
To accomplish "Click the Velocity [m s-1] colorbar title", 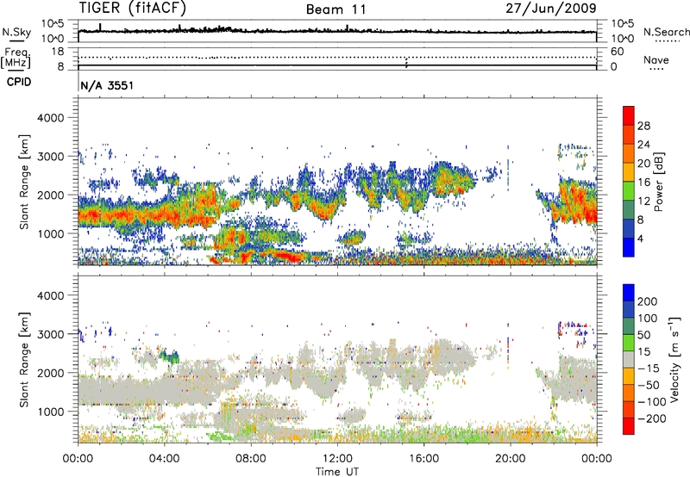I will (675, 359).
